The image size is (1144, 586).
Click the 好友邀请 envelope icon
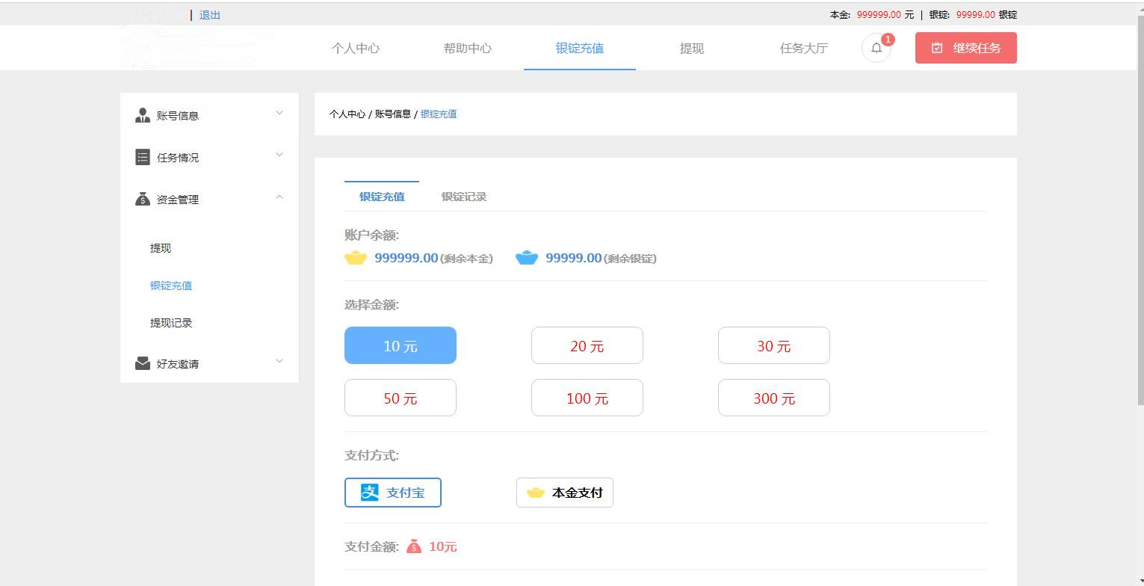tap(143, 363)
